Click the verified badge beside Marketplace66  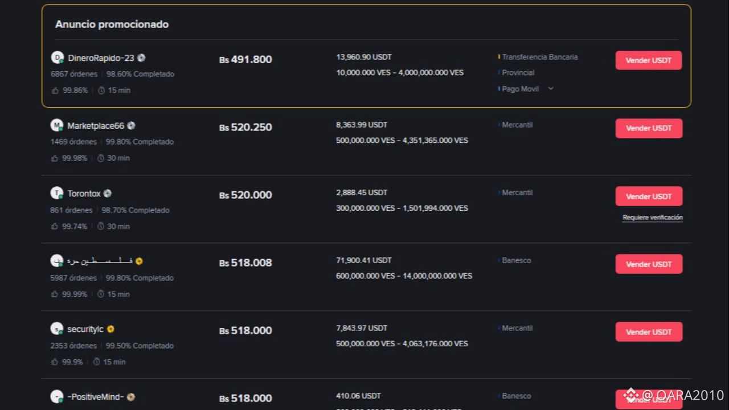[132, 126]
